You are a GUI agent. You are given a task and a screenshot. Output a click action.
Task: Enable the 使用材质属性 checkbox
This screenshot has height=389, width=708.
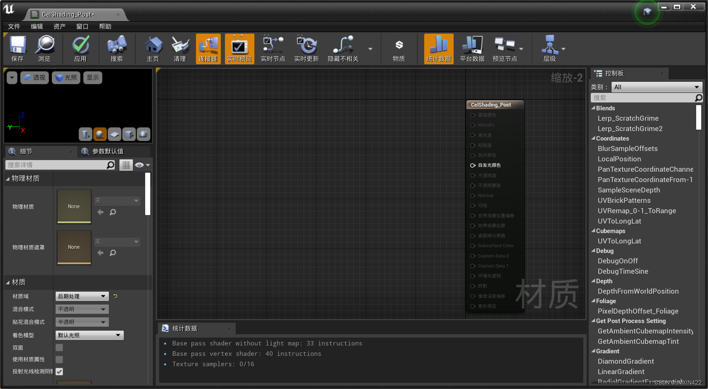59,360
